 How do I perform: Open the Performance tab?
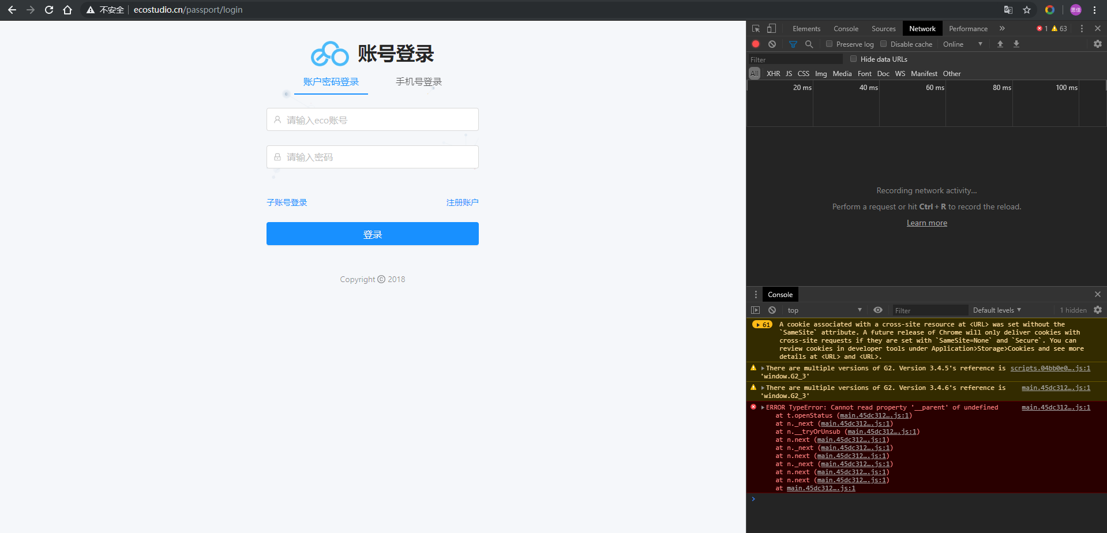[x=968, y=28]
